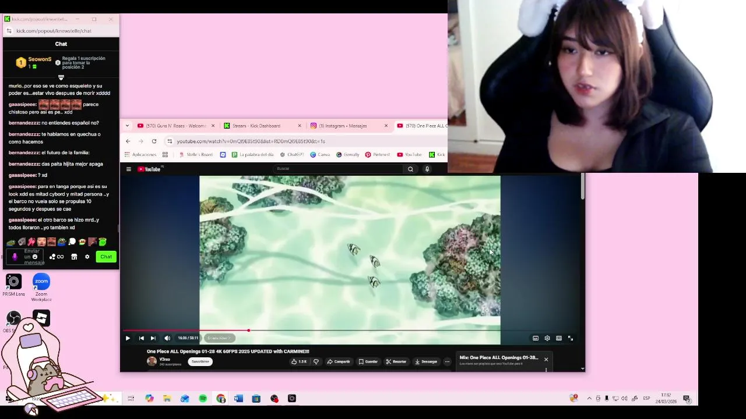
Task: Click the youtube.com address bar URL
Action: [251, 141]
